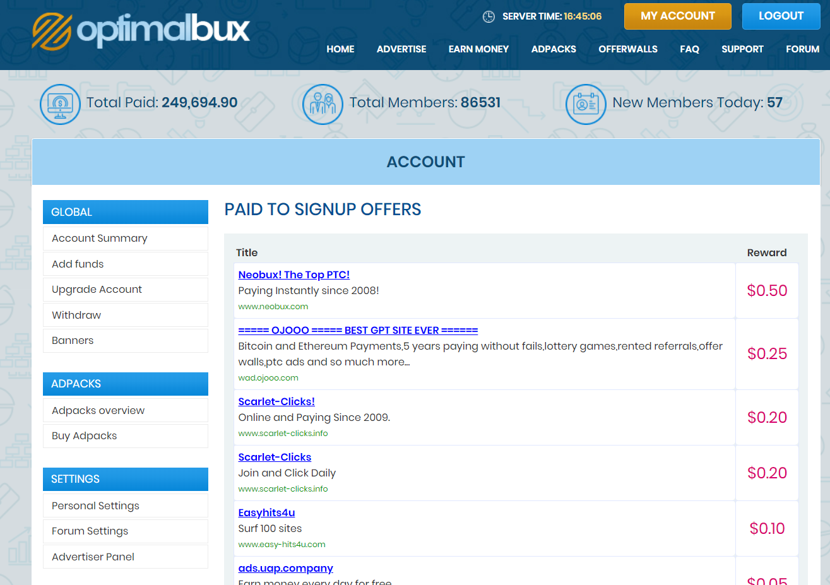Open Personal Settings in sidebar
The width and height of the screenshot is (830, 585).
[x=126, y=505]
